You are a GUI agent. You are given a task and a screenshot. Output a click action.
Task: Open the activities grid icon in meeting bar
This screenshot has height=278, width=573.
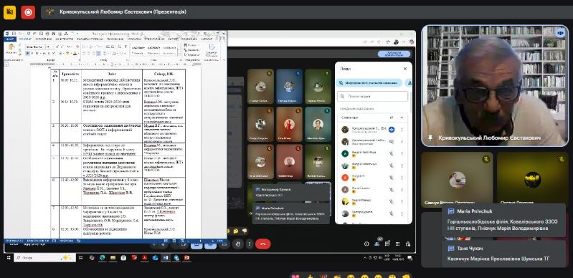pyautogui.click(x=397, y=244)
